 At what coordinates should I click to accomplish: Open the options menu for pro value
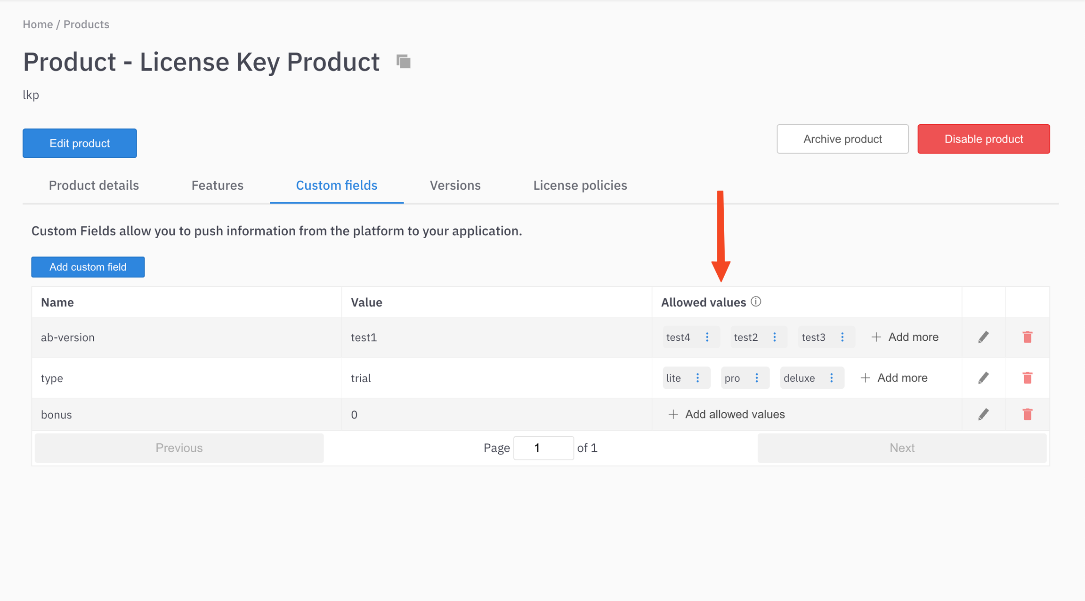(x=757, y=378)
